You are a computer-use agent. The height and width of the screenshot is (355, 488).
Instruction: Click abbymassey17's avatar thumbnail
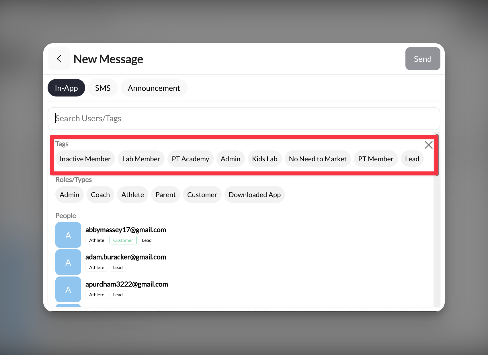[68, 235]
